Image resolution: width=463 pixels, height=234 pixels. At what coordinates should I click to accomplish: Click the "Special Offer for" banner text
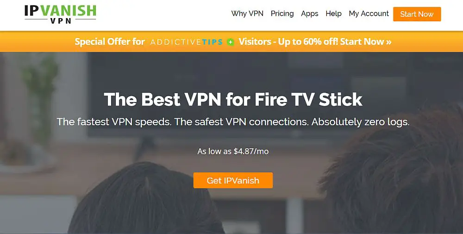click(x=110, y=42)
